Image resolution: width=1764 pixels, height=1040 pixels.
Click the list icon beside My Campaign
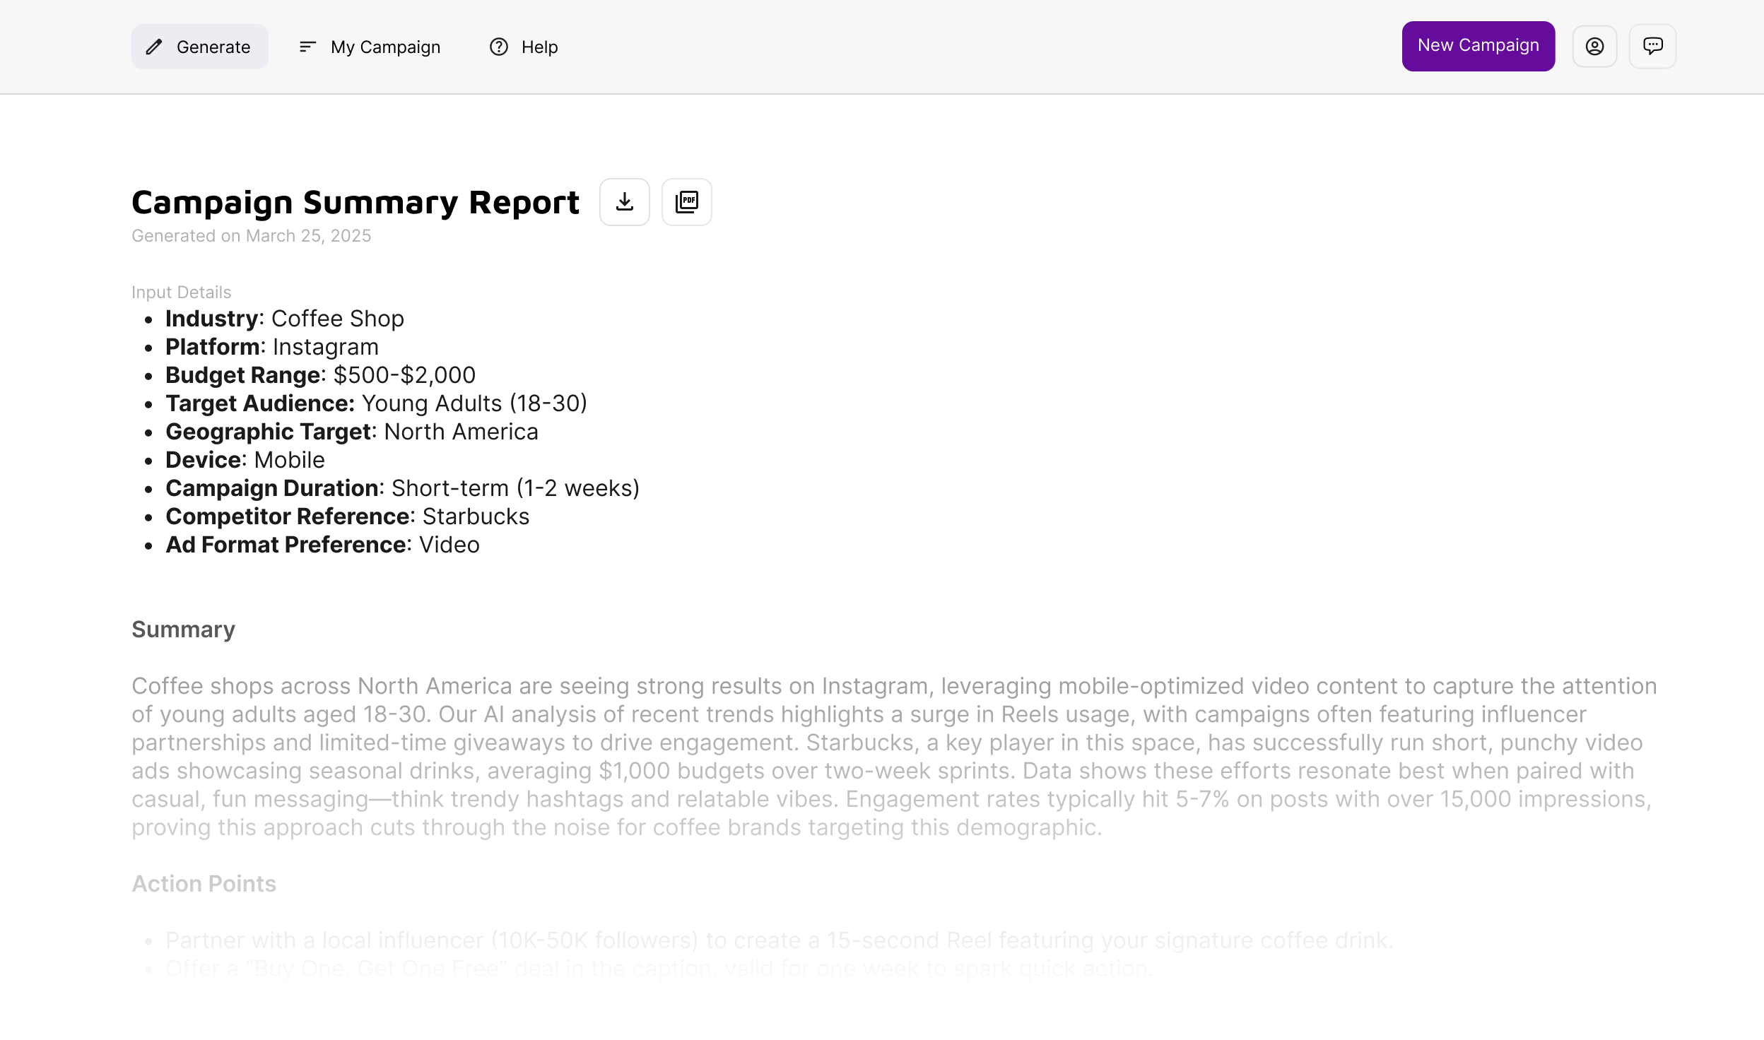(307, 47)
